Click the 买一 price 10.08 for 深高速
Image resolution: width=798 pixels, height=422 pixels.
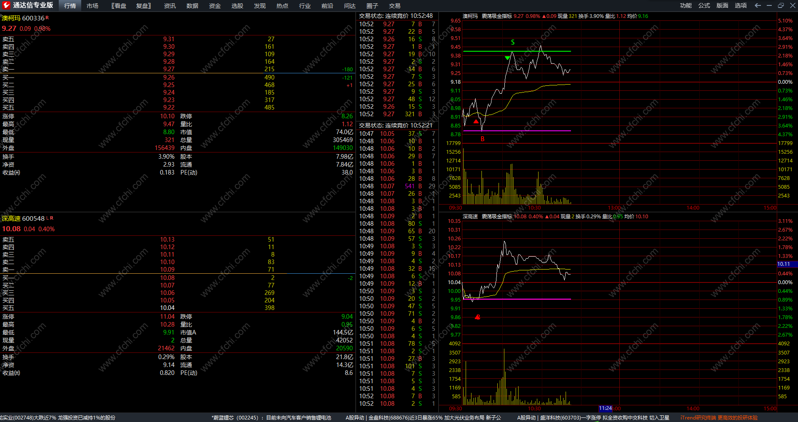(x=167, y=278)
